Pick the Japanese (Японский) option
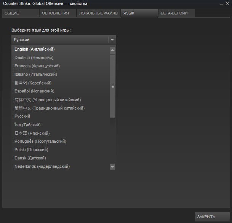 tap(61, 133)
